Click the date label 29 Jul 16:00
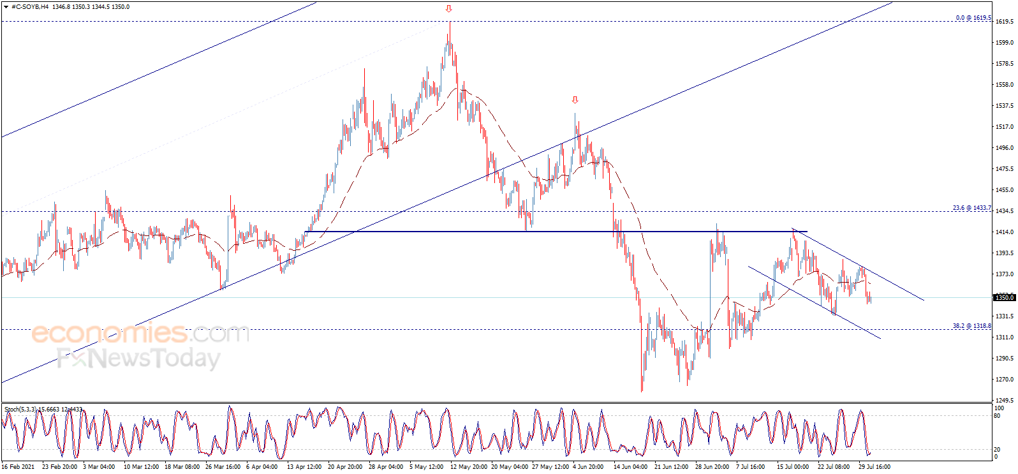Viewport: 1018px width, 474px height. tap(874, 467)
